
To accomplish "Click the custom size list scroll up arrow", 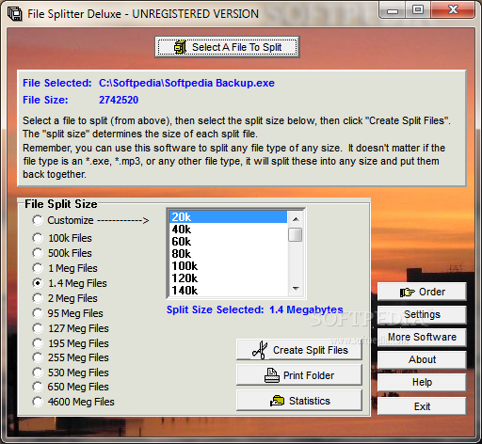I will pyautogui.click(x=296, y=219).
